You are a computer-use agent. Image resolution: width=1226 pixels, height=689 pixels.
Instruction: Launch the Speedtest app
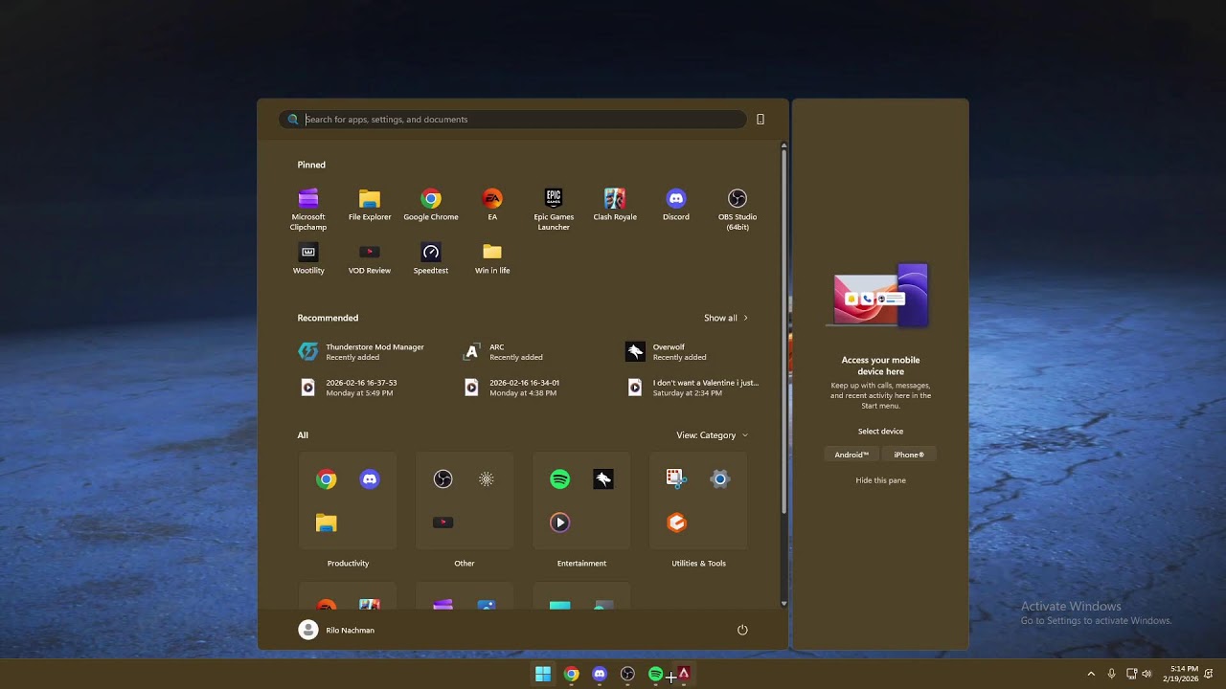(431, 258)
